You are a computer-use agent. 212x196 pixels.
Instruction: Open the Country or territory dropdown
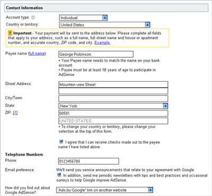104,25
